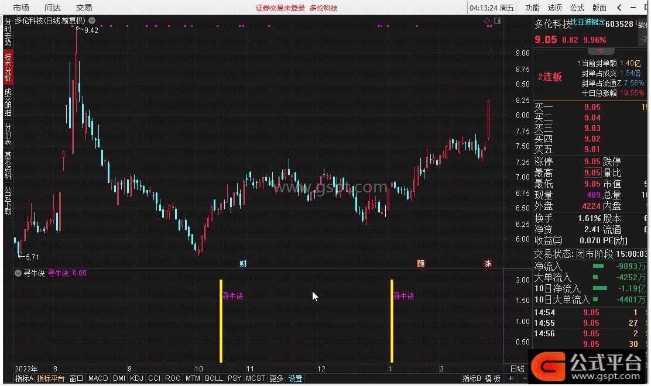The width and height of the screenshot is (651, 386).
Task: Expand the 多伦科技 chart title dropdown
Action: 92,20
